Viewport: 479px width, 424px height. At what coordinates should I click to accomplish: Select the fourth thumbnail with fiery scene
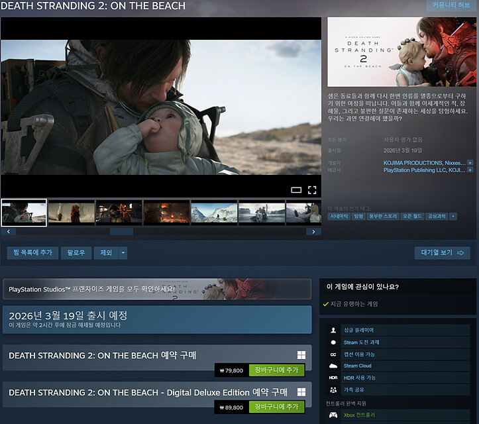(166, 213)
